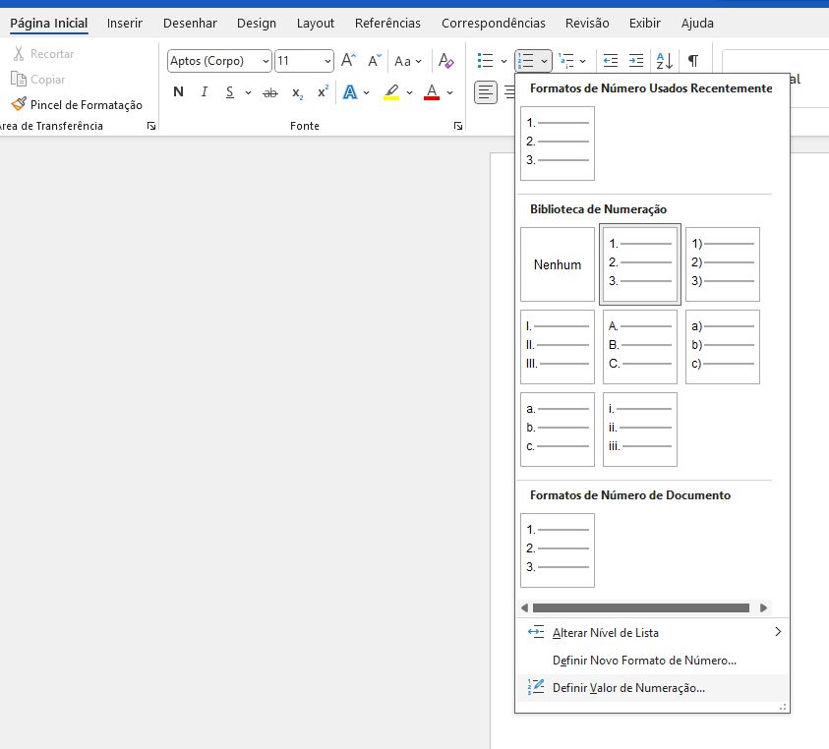Viewport: 829px width, 749px height.
Task: Switch to the Inserir tab
Action: (124, 24)
